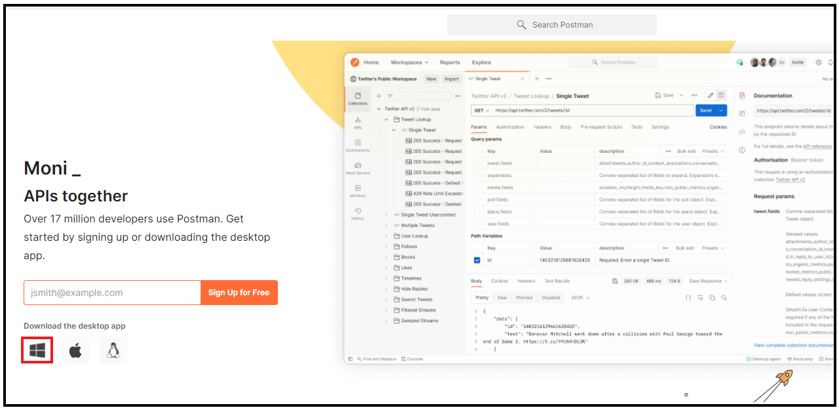Open the Reports menu item

click(450, 62)
